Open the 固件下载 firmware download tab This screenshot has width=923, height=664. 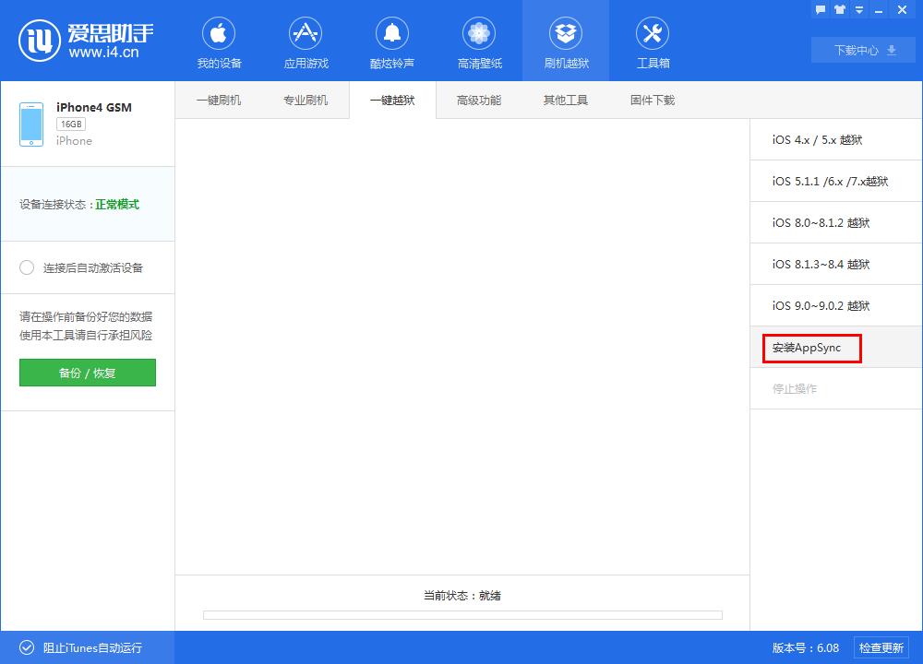[x=653, y=100]
